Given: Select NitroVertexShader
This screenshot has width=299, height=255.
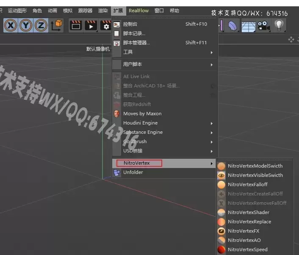Looking at the screenshot, I should 255,212.
